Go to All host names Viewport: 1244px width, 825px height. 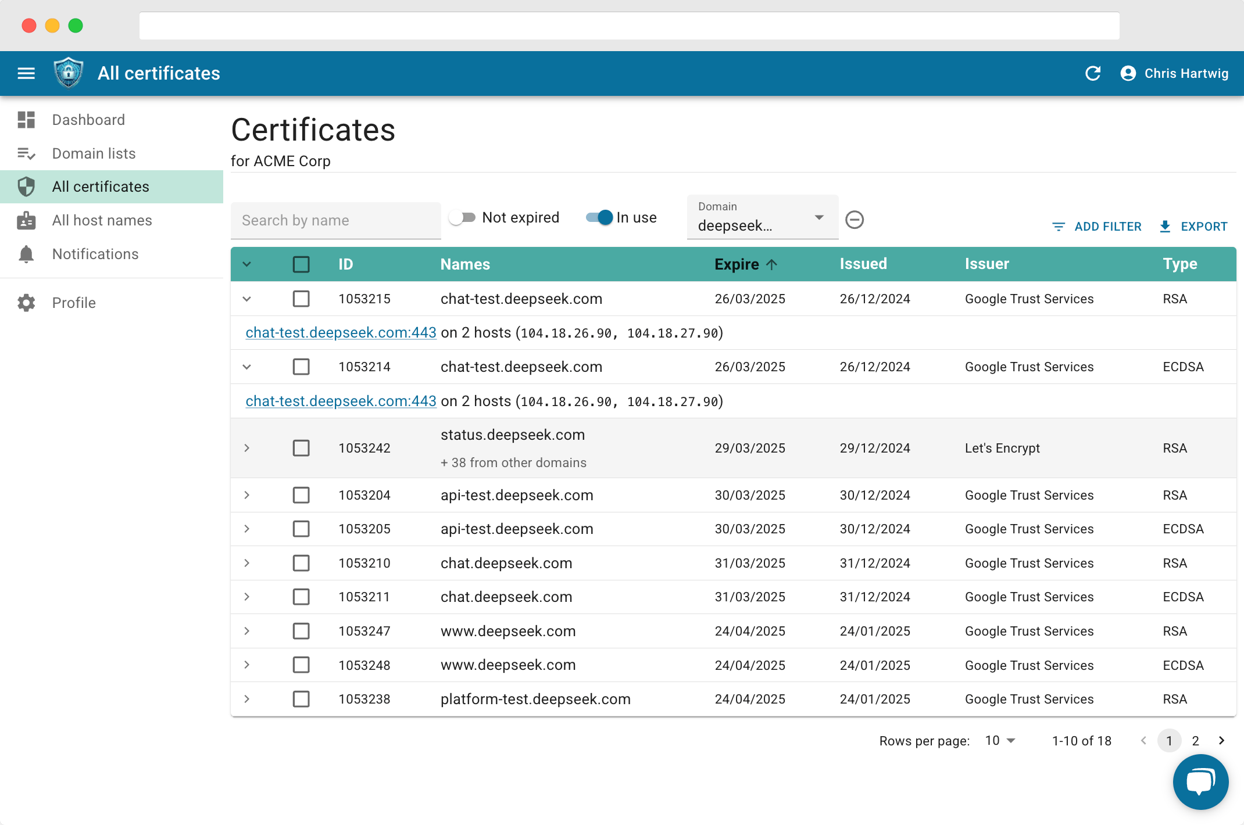click(102, 220)
